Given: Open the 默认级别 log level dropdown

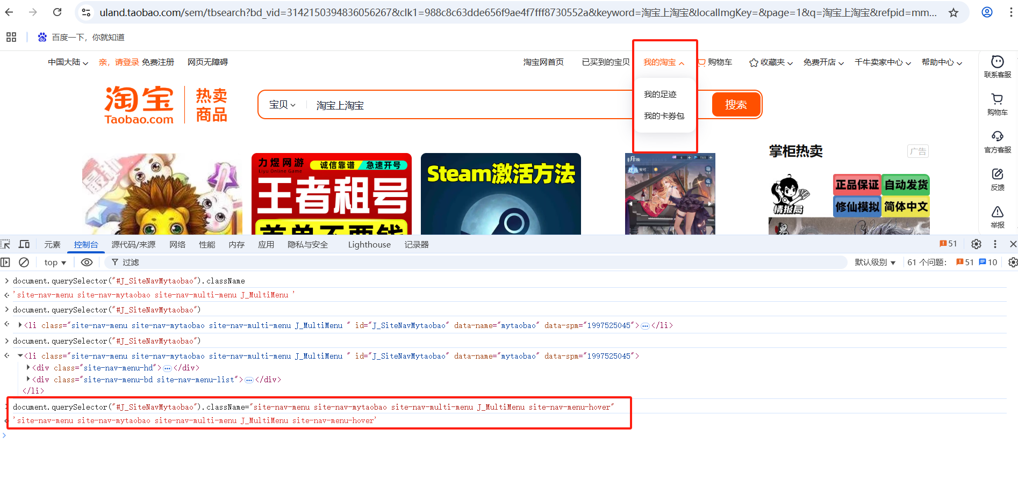Looking at the screenshot, I should tap(875, 263).
